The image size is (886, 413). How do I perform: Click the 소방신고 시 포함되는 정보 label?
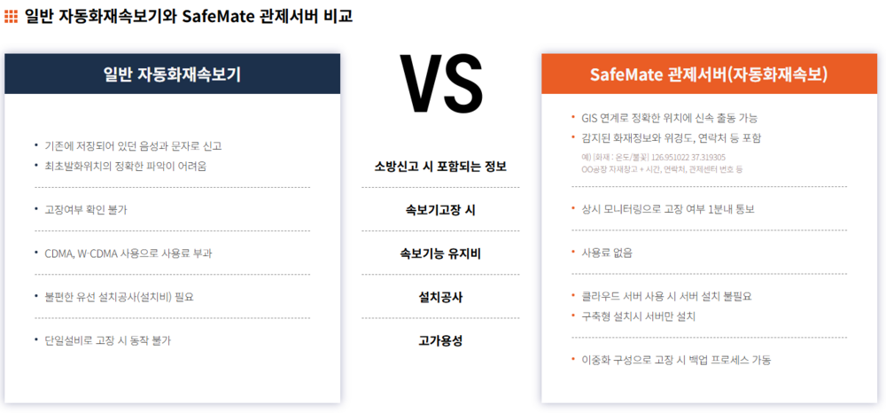click(440, 167)
